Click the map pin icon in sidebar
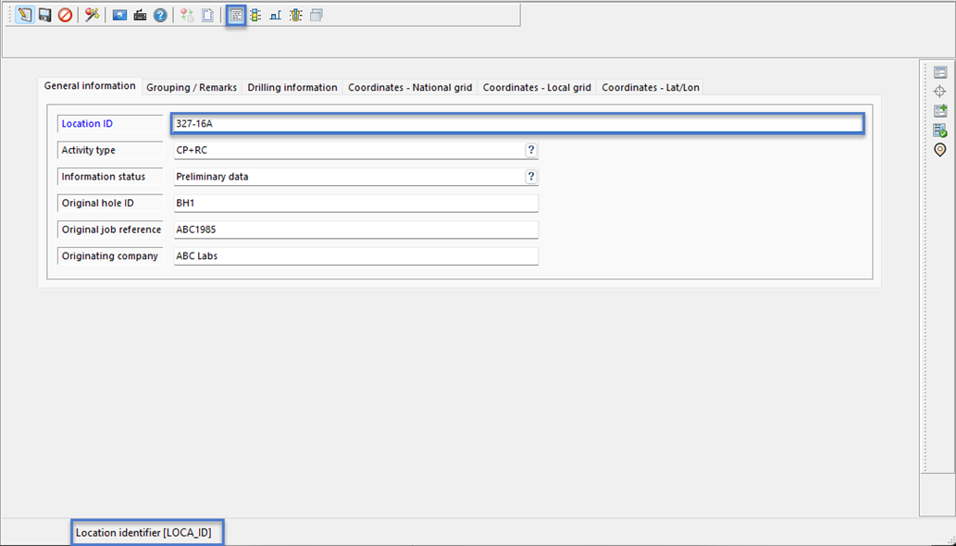956x546 pixels. tap(939, 150)
